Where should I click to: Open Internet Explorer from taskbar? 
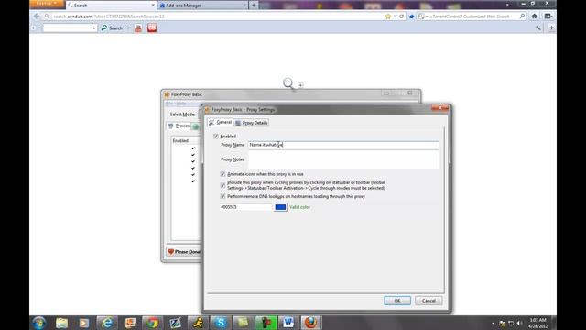(107, 323)
